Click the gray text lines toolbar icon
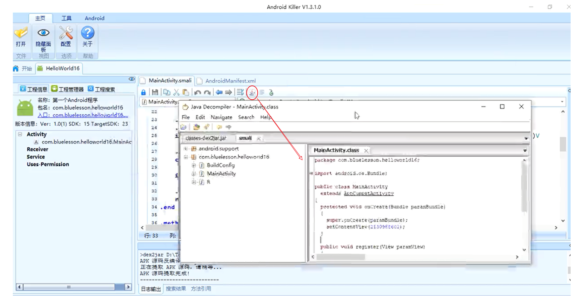 [262, 92]
